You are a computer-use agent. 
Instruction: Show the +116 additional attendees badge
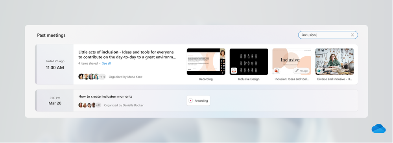[102, 77]
